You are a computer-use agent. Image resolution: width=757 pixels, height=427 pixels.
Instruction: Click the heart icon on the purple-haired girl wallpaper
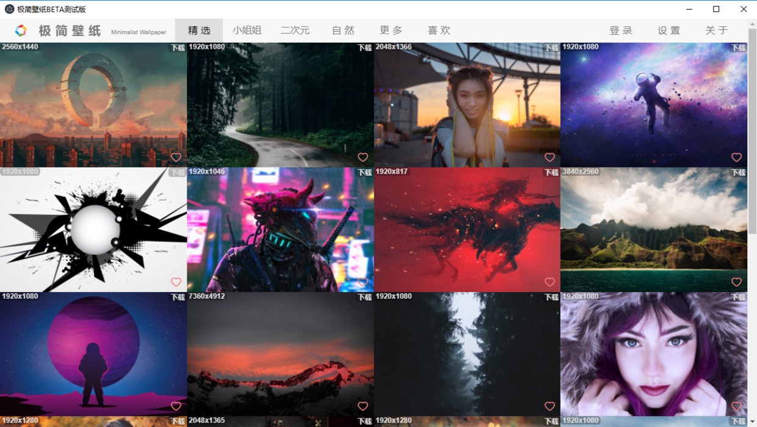click(736, 406)
